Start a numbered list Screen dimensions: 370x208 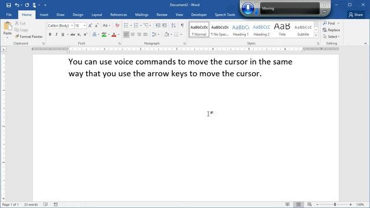[136, 25]
